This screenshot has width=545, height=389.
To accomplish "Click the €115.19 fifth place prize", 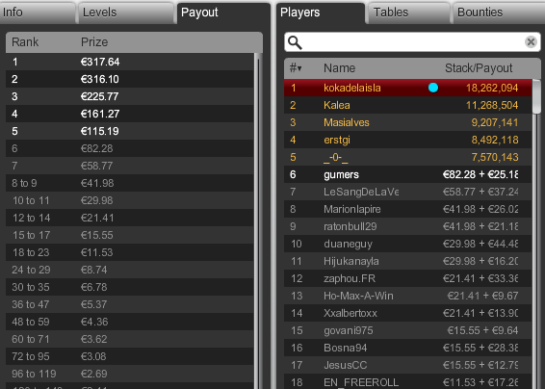I will (x=100, y=131).
